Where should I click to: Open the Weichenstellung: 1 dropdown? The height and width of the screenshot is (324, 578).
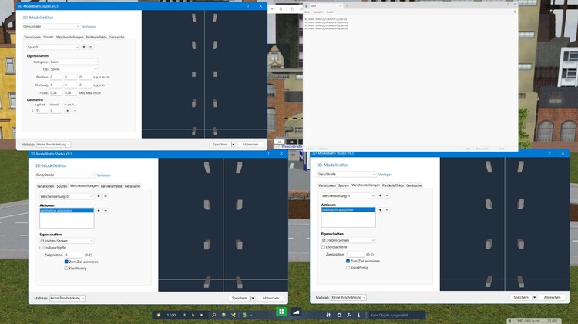pyautogui.click(x=348, y=196)
